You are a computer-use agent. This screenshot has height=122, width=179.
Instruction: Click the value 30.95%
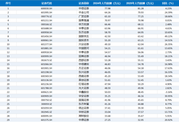point(169,96)
